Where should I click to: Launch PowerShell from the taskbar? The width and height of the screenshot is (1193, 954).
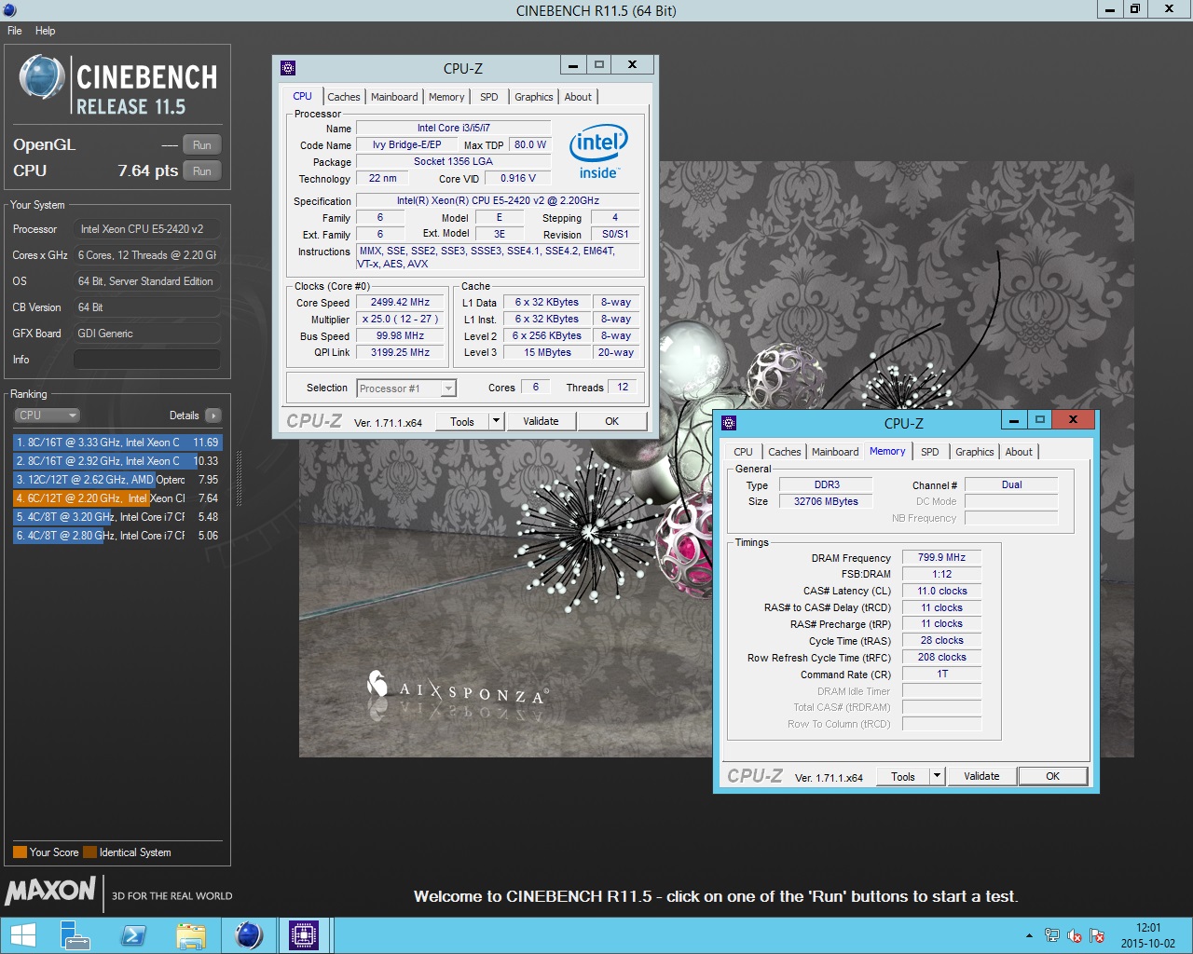133,935
